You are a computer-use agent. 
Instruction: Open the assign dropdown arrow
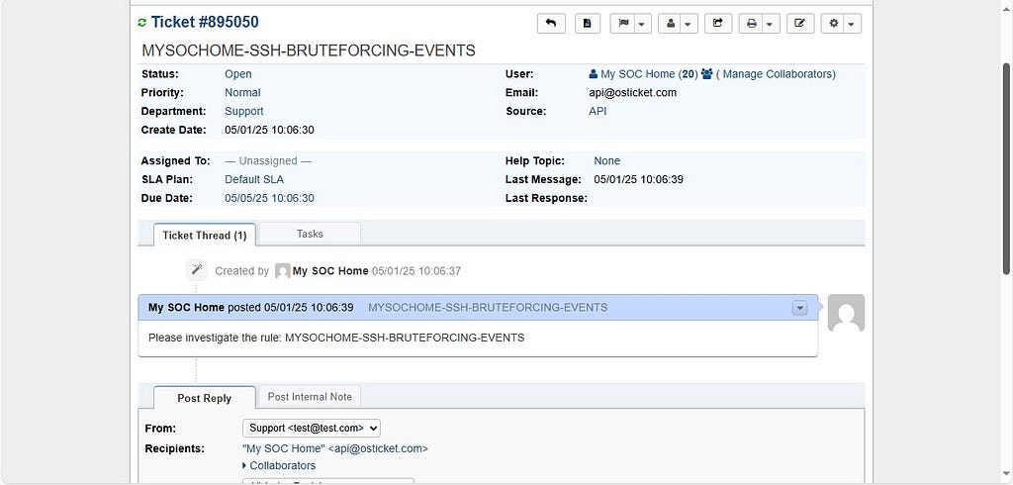689,24
